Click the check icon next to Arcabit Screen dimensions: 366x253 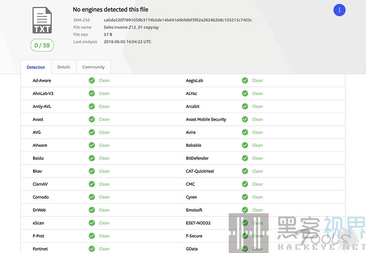245,107
